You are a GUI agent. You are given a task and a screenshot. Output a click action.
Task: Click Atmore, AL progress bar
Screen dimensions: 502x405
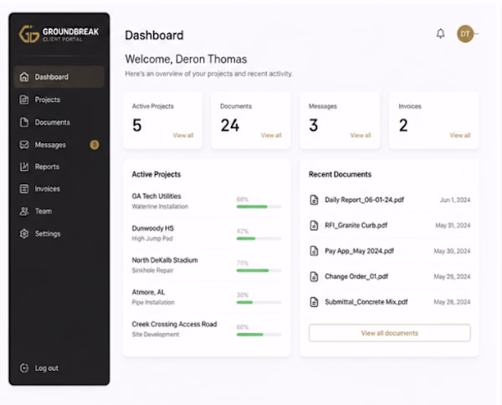259,302
